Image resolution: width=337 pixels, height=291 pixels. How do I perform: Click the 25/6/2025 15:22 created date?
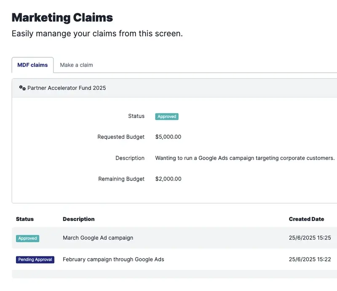click(310, 259)
